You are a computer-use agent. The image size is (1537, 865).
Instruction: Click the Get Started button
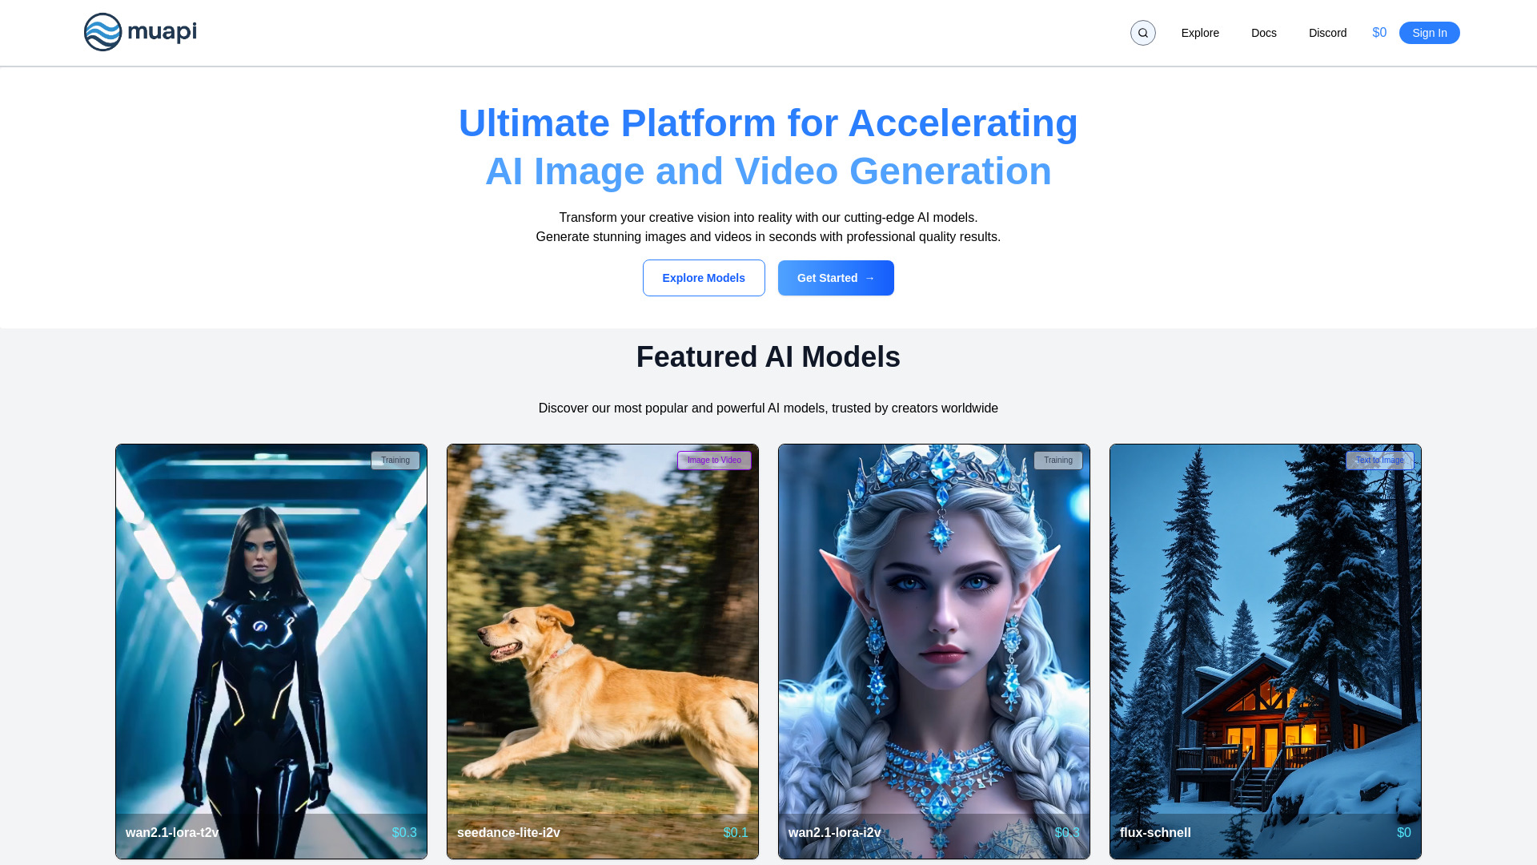pyautogui.click(x=835, y=278)
